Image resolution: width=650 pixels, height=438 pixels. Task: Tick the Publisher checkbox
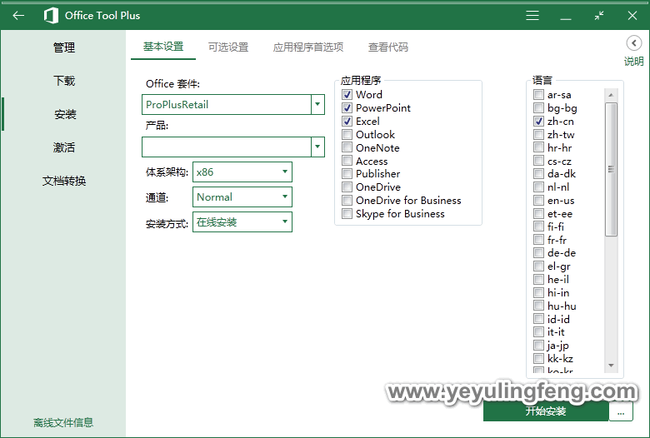347,174
